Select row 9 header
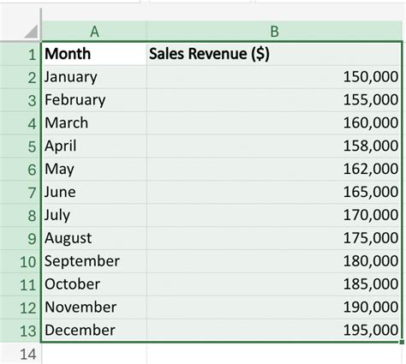The image size is (406, 364). tap(21, 238)
